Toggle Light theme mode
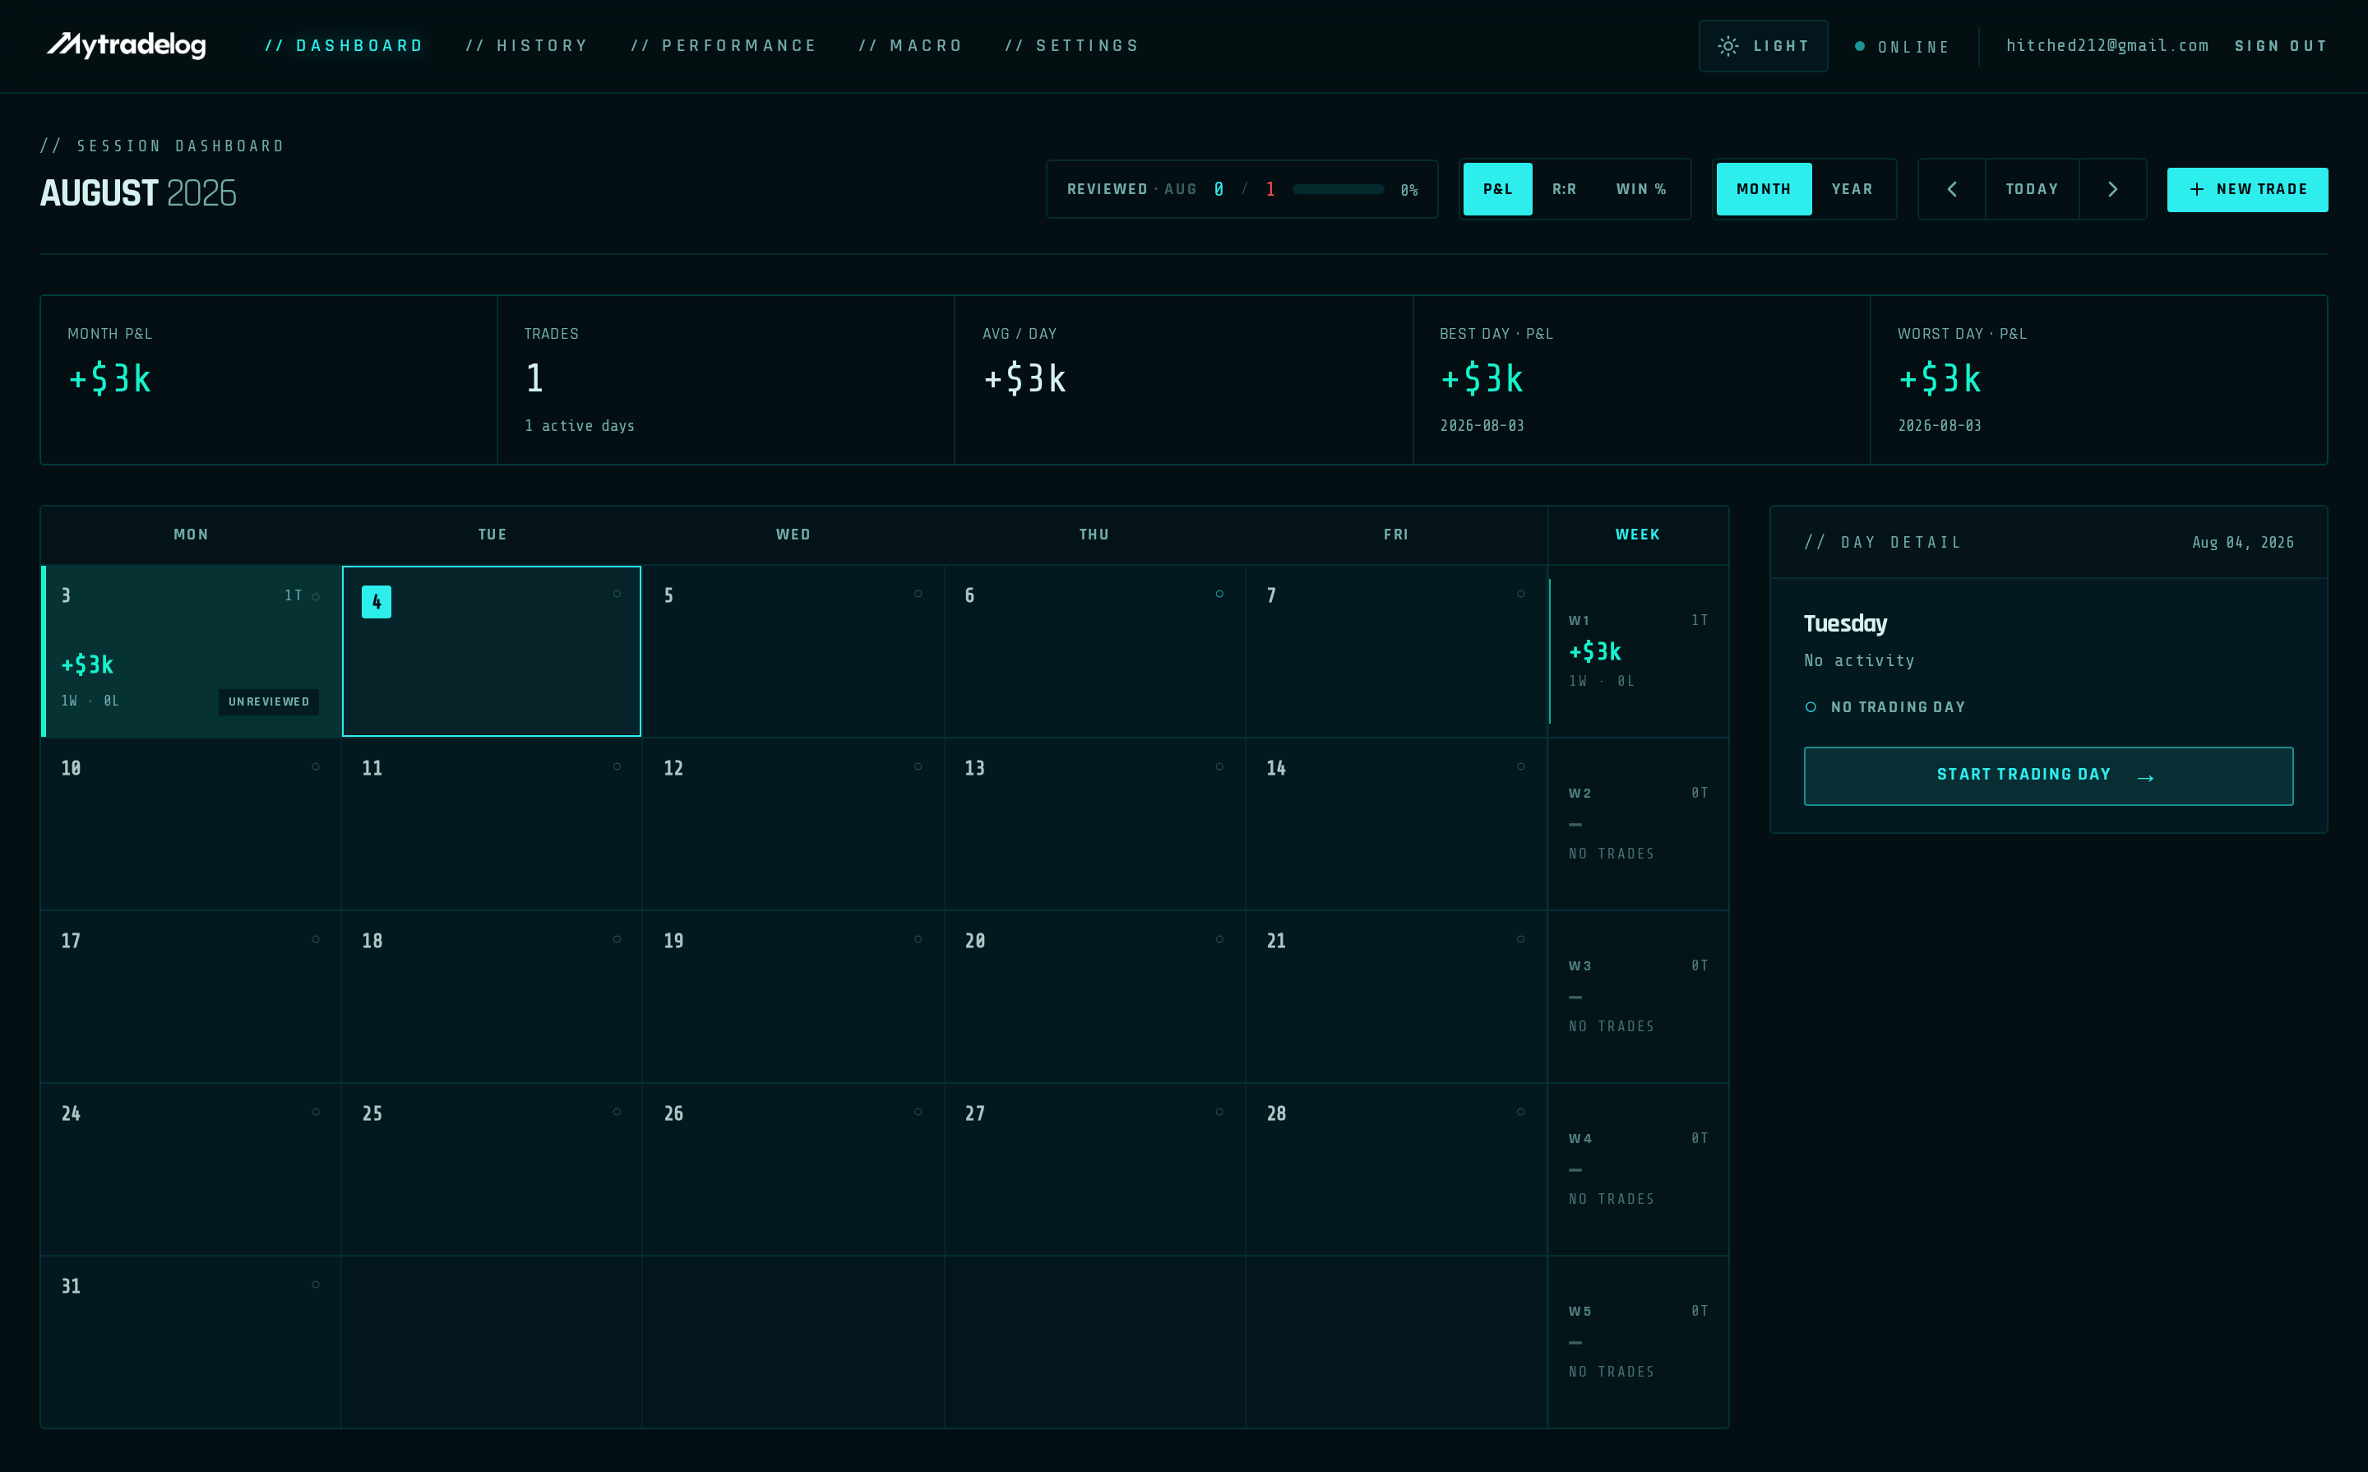 (x=1763, y=46)
